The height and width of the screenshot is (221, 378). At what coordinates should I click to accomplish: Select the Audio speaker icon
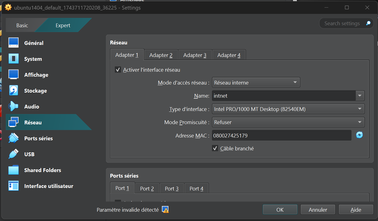click(14, 106)
